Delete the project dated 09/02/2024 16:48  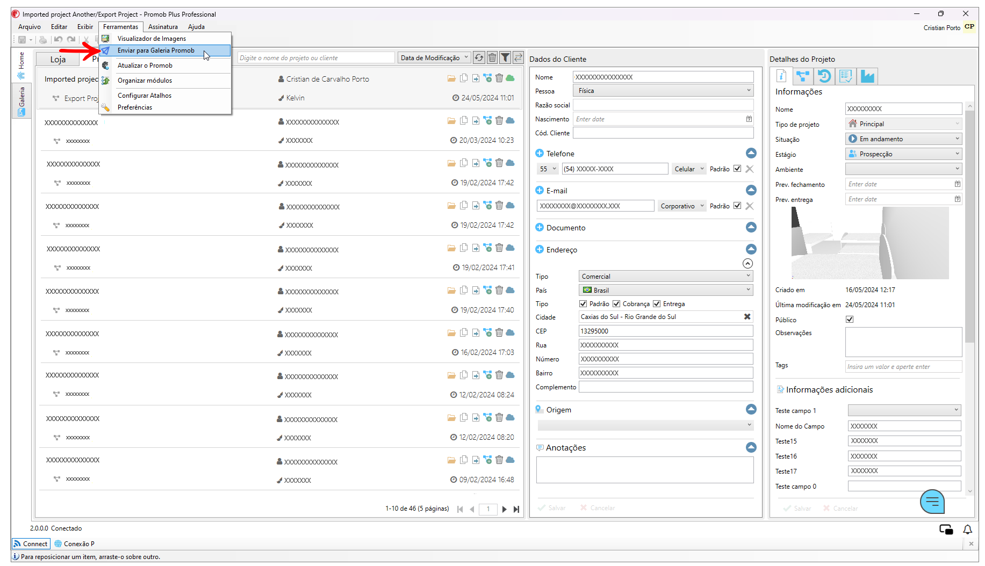[499, 460]
